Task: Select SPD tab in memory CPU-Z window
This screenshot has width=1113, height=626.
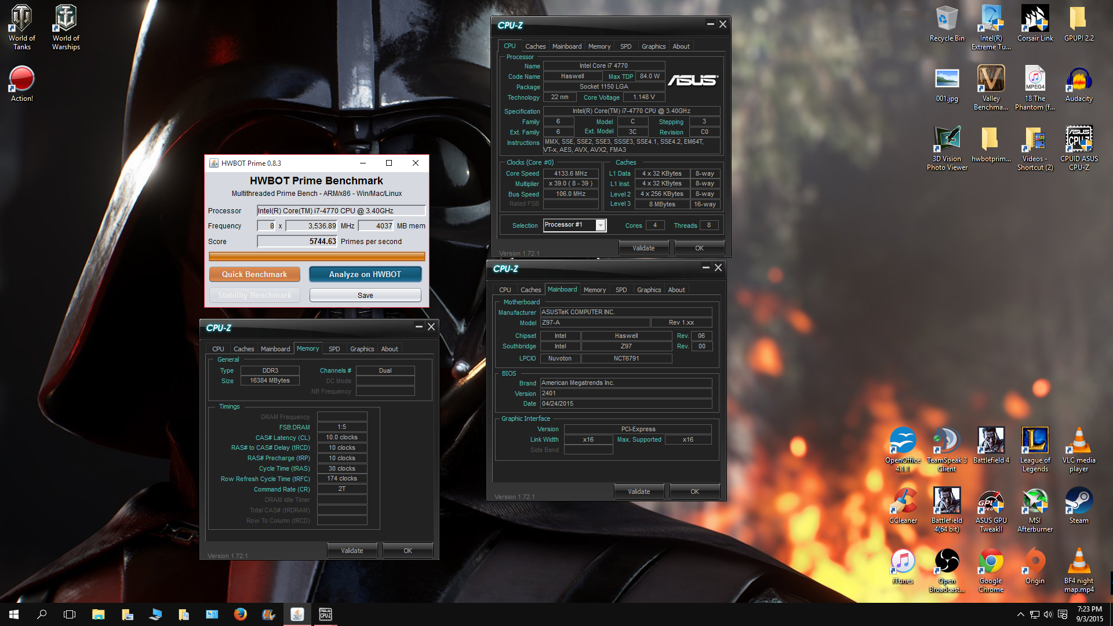Action: [334, 349]
